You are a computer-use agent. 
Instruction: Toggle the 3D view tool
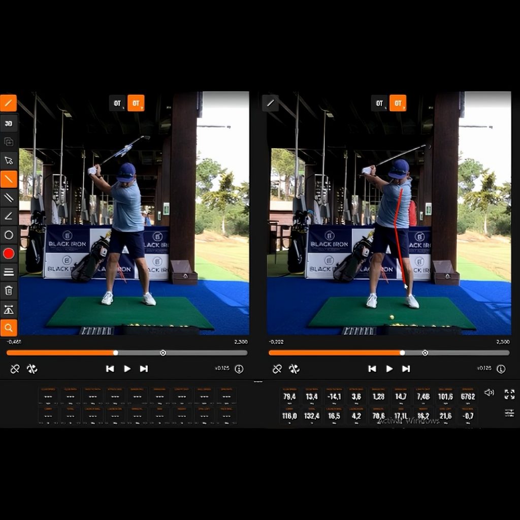pos(9,123)
